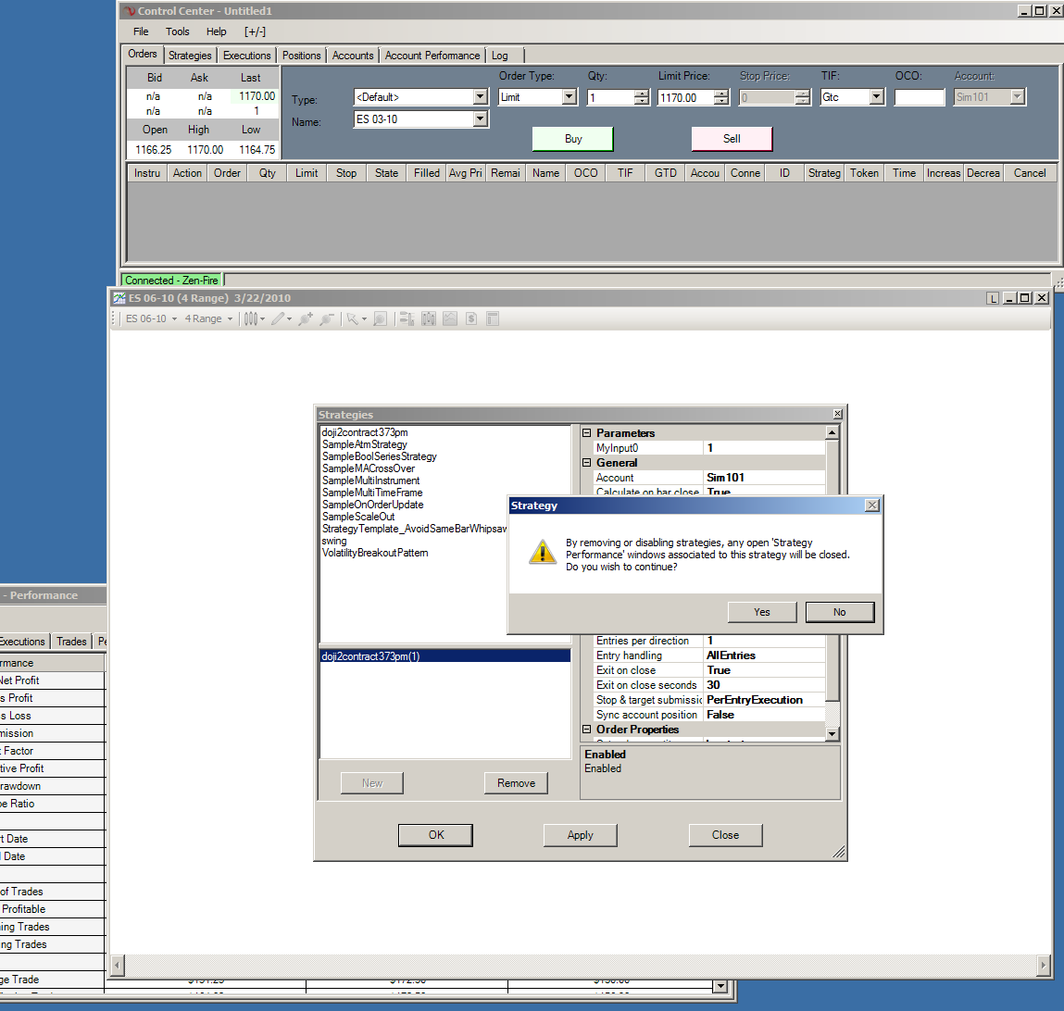
Task: Open the chart trader icon in chart toolbar
Action: [407, 318]
